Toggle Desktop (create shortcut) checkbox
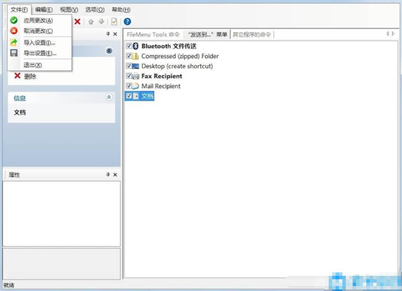The width and height of the screenshot is (402, 291). click(x=129, y=66)
